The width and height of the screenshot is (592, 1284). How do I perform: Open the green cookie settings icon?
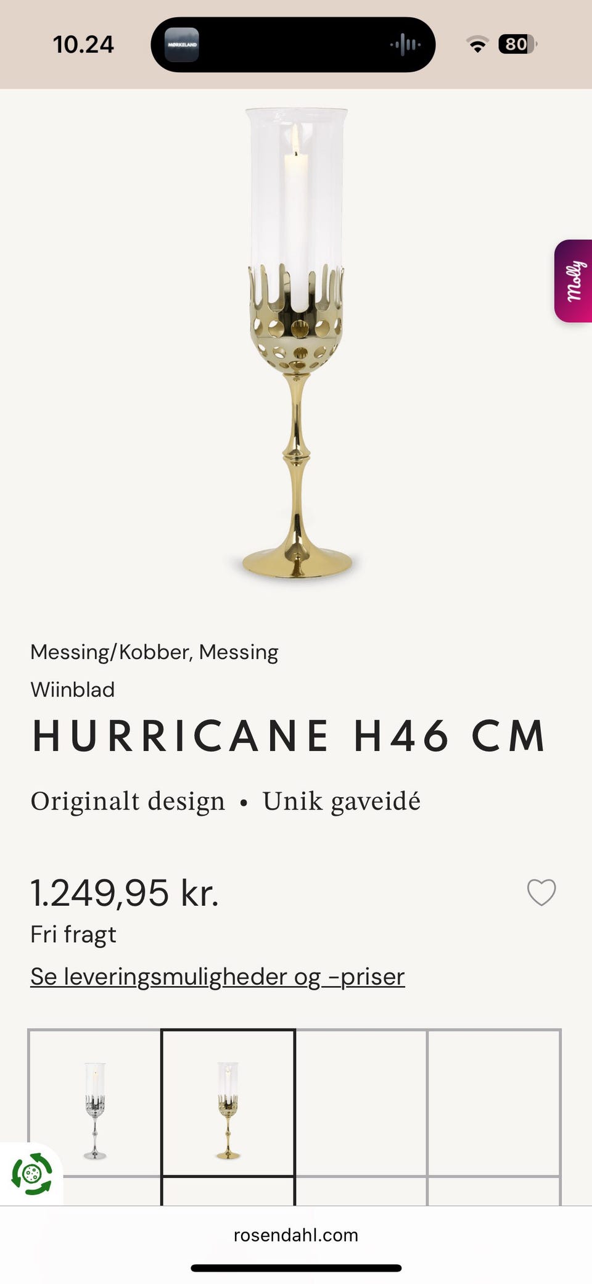click(x=32, y=1174)
